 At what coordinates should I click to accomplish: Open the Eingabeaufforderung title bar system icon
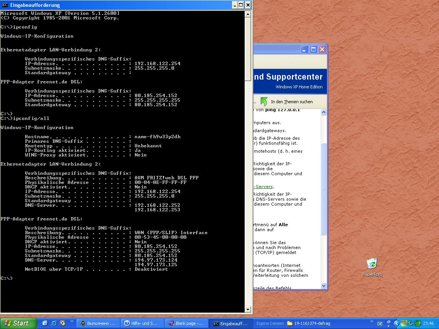click(x=5, y=5)
